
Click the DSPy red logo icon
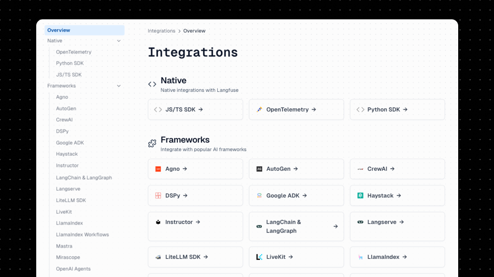pos(158,195)
